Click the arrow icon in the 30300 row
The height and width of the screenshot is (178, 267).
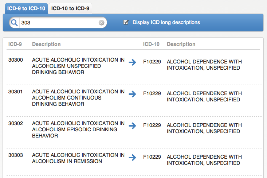pos(133,62)
